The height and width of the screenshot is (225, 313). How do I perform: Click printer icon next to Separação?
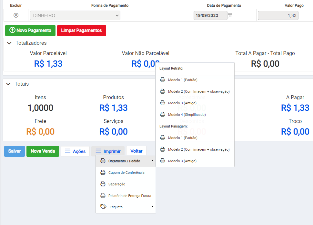pyautogui.click(x=103, y=184)
